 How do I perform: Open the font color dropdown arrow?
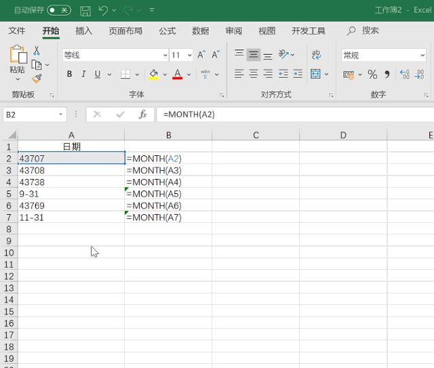click(189, 75)
